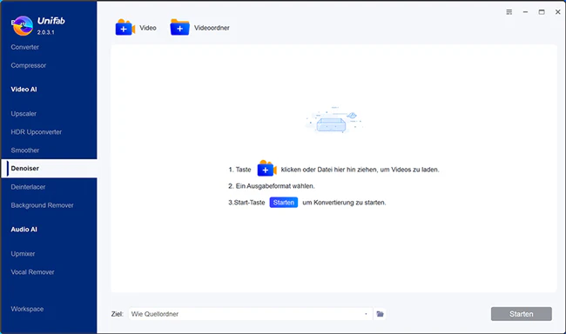Open the hamburger menu in title bar
The image size is (566, 334).
tap(509, 12)
